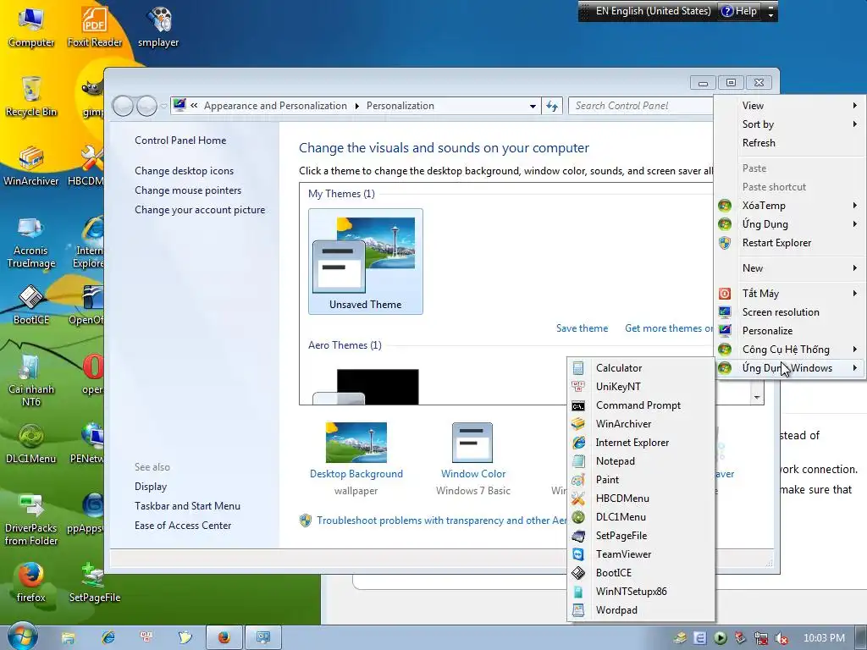The height and width of the screenshot is (650, 867).
Task: Choose Screen resolution in context menu
Action: pos(790,312)
